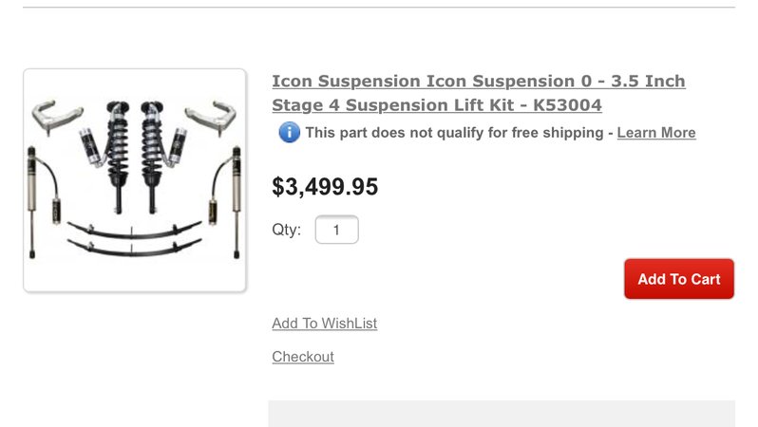The image size is (758, 427).
Task: Click the left upper control arm in product image
Action: point(56,117)
